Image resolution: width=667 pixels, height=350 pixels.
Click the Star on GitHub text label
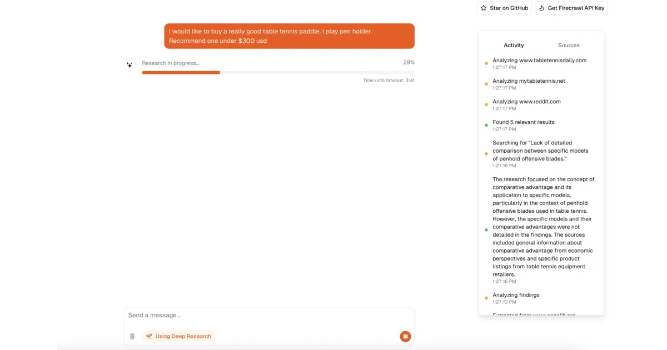pos(509,8)
